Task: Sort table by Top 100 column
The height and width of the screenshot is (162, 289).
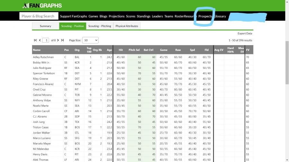Action: pyautogui.click(x=89, y=50)
